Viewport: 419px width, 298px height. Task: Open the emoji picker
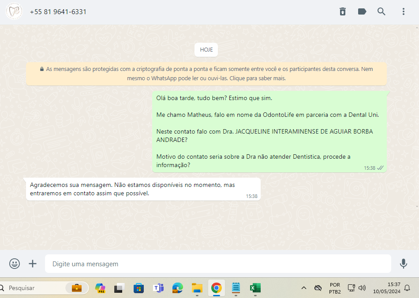pos(15,264)
